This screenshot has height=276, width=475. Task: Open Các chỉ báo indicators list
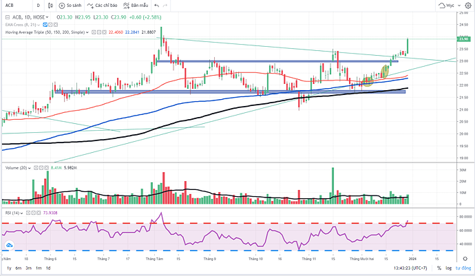pyautogui.click(x=102, y=6)
